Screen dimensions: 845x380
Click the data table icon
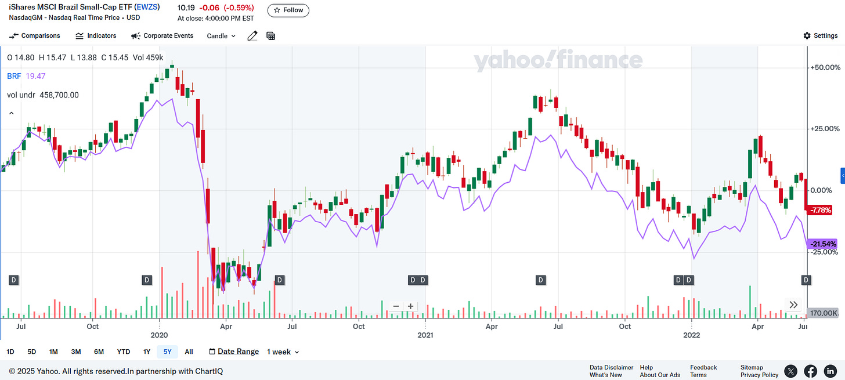click(x=270, y=36)
